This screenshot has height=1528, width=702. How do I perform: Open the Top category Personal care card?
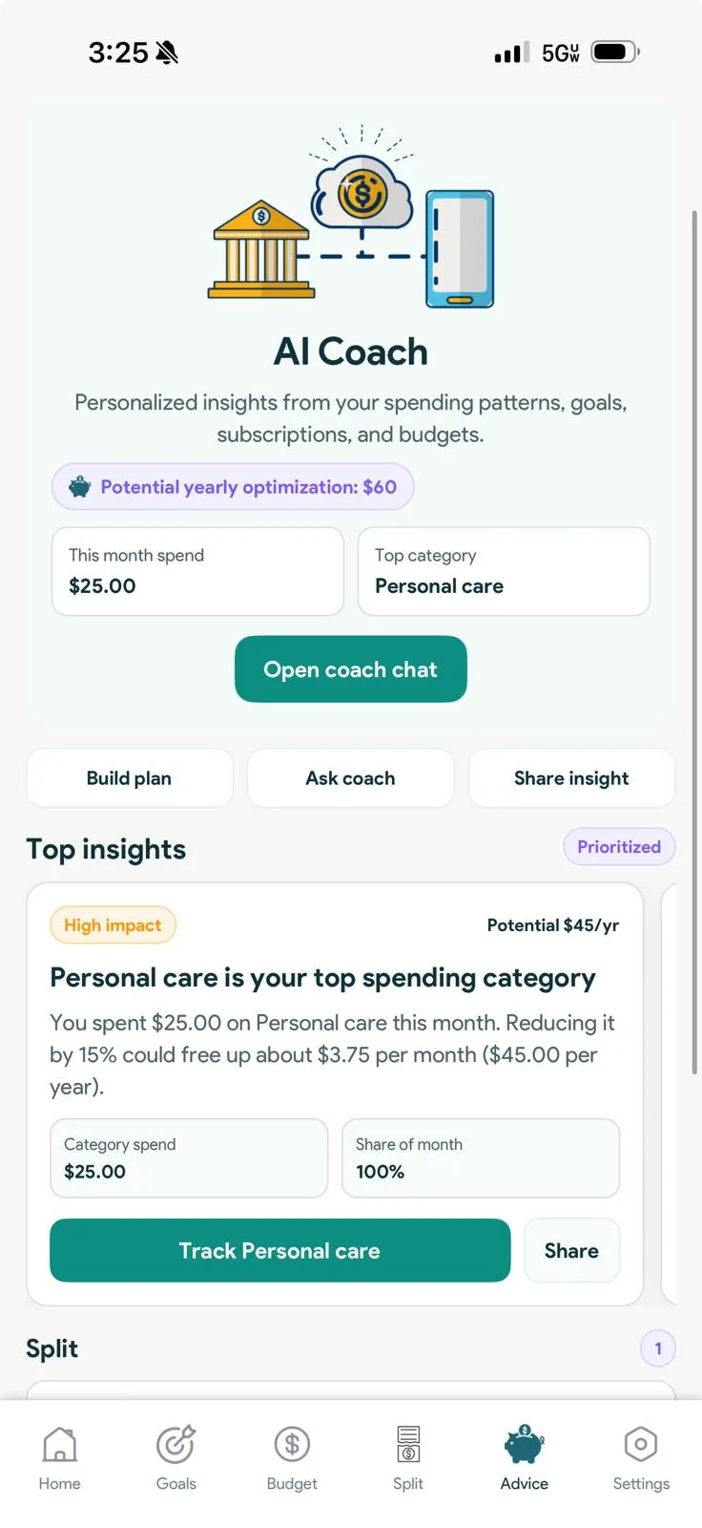click(504, 571)
